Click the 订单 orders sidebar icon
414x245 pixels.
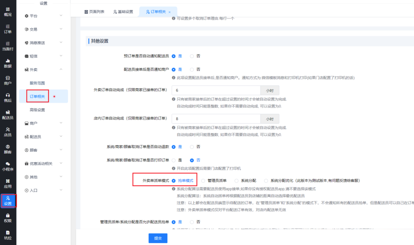pyautogui.click(x=8, y=28)
